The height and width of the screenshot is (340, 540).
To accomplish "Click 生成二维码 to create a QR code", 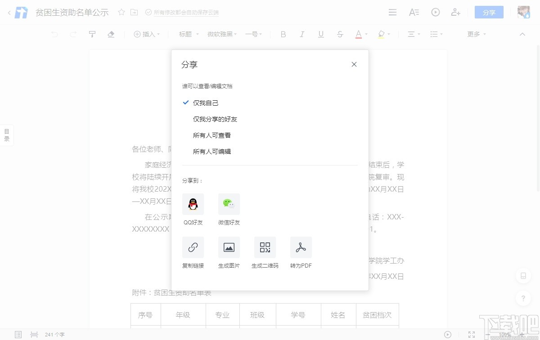I will (x=265, y=247).
